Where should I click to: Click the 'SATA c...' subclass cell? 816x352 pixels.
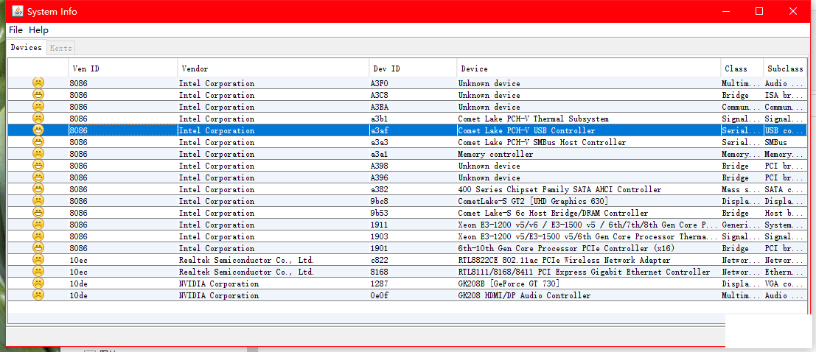pos(785,189)
